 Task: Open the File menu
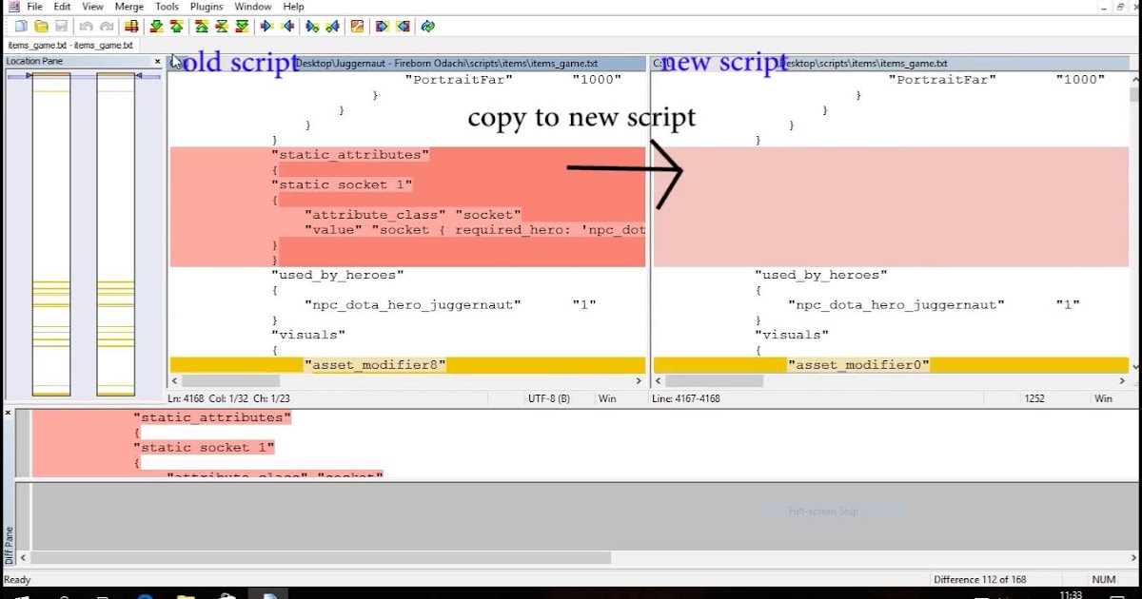click(x=35, y=7)
